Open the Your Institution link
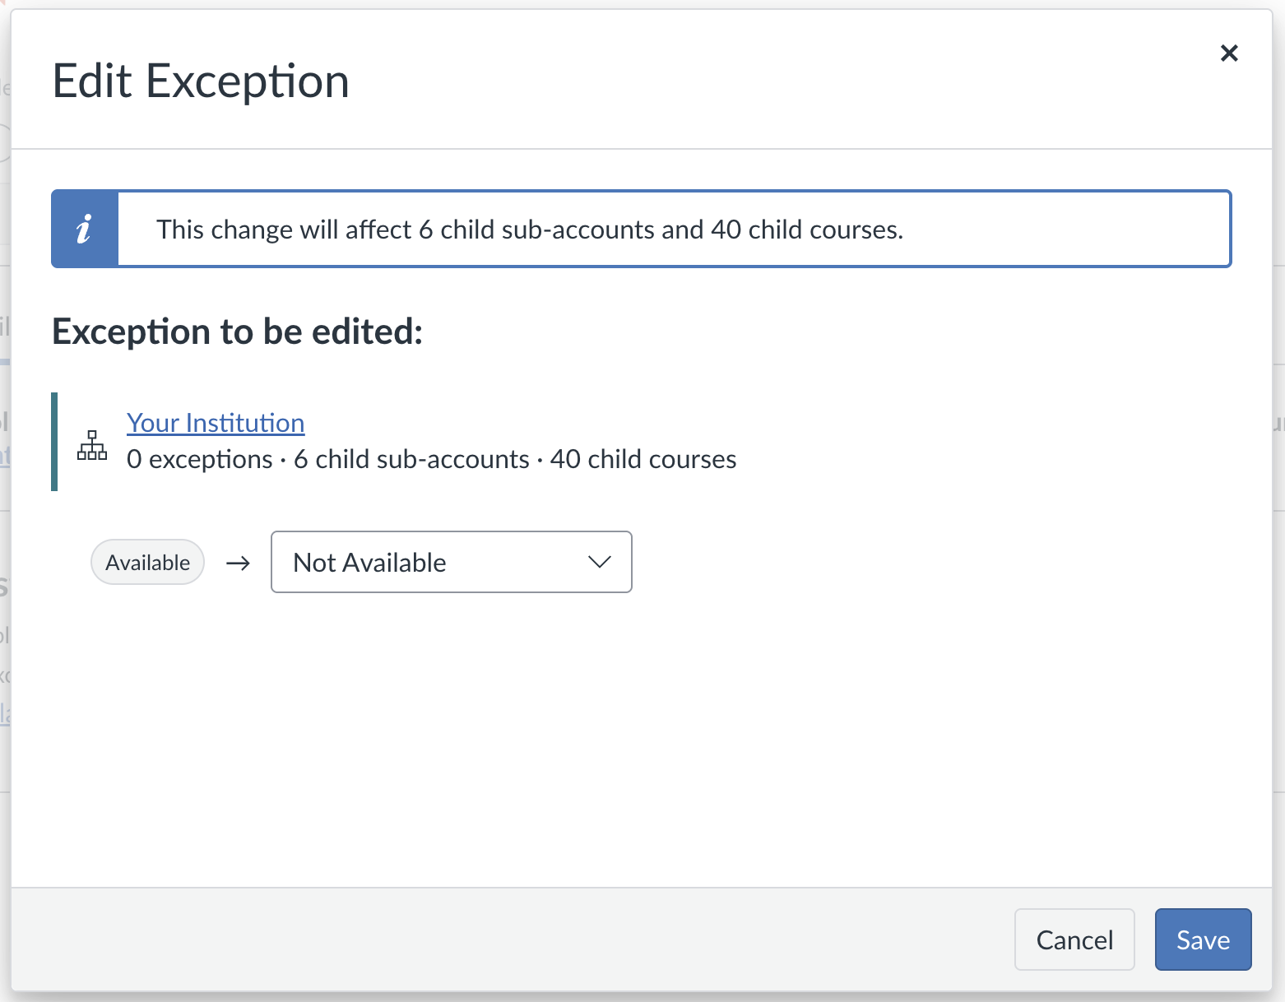The image size is (1285, 1002). [215, 422]
